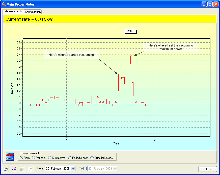Click the 'started vacuuming' annotation
The width and height of the screenshot is (220, 175).
click(71, 55)
